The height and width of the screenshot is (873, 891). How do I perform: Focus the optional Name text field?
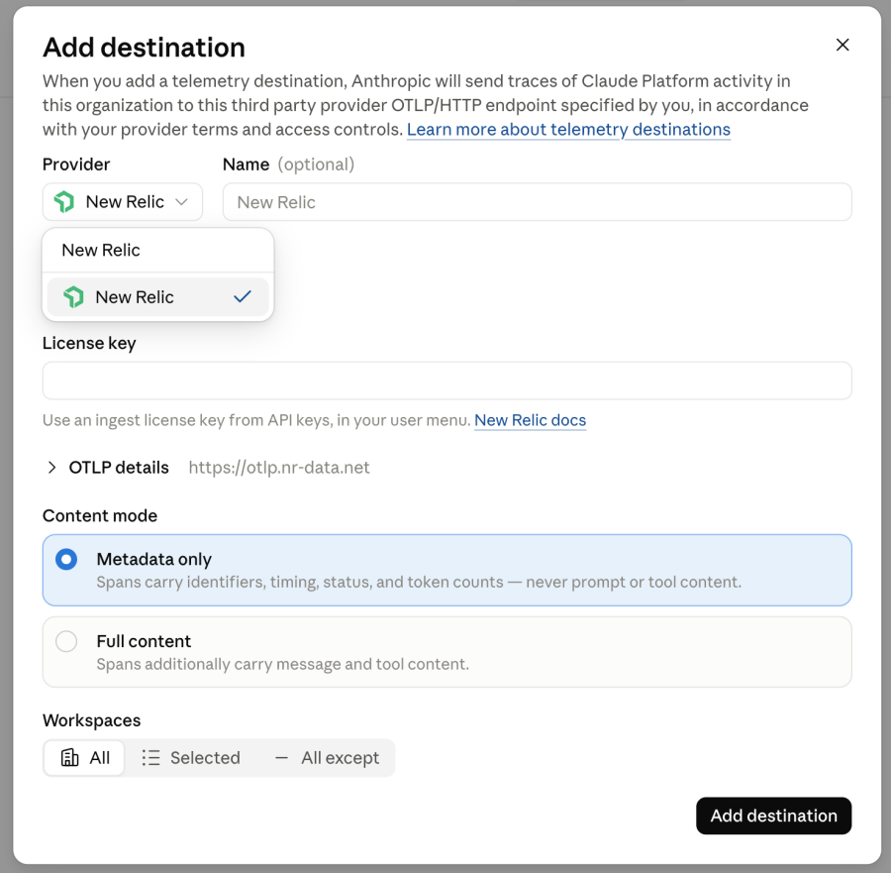[537, 202]
